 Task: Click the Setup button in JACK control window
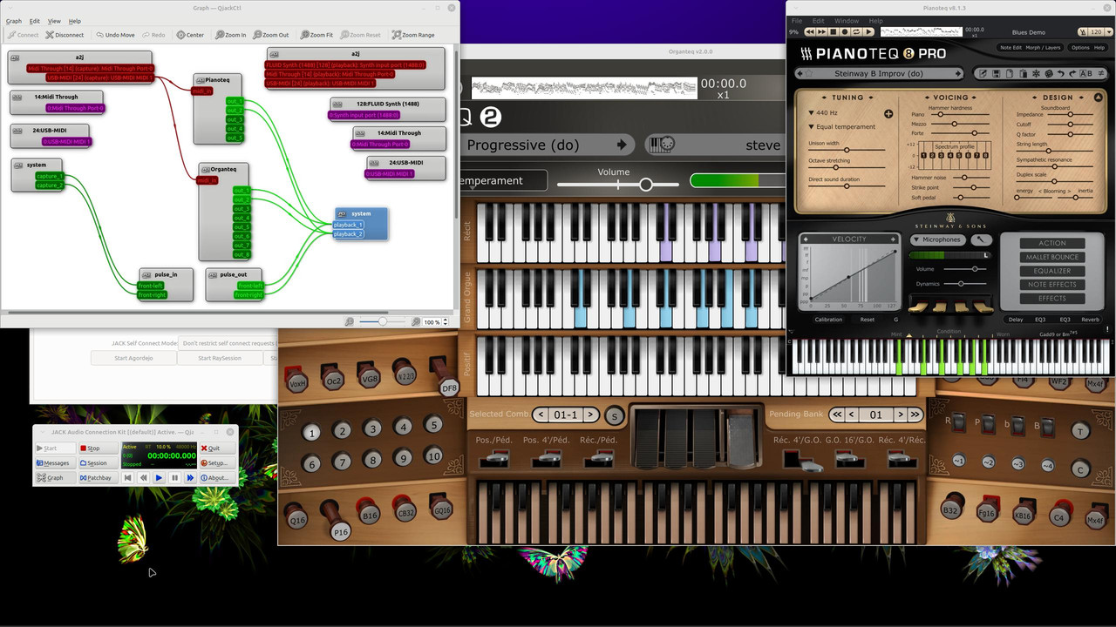pos(218,462)
